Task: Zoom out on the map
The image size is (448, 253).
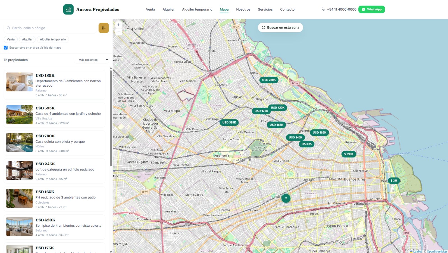Action: pos(119,32)
